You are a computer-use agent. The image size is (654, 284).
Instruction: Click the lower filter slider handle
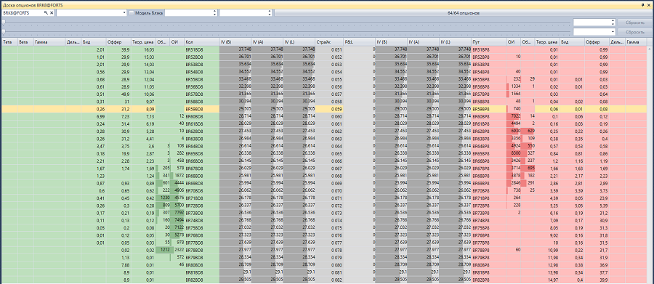(x=4, y=32)
